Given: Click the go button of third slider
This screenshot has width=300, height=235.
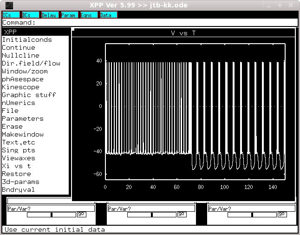Looking at the screenshot, I should point(282,214).
